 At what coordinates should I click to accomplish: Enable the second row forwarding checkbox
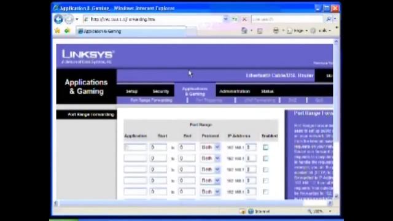265,158
